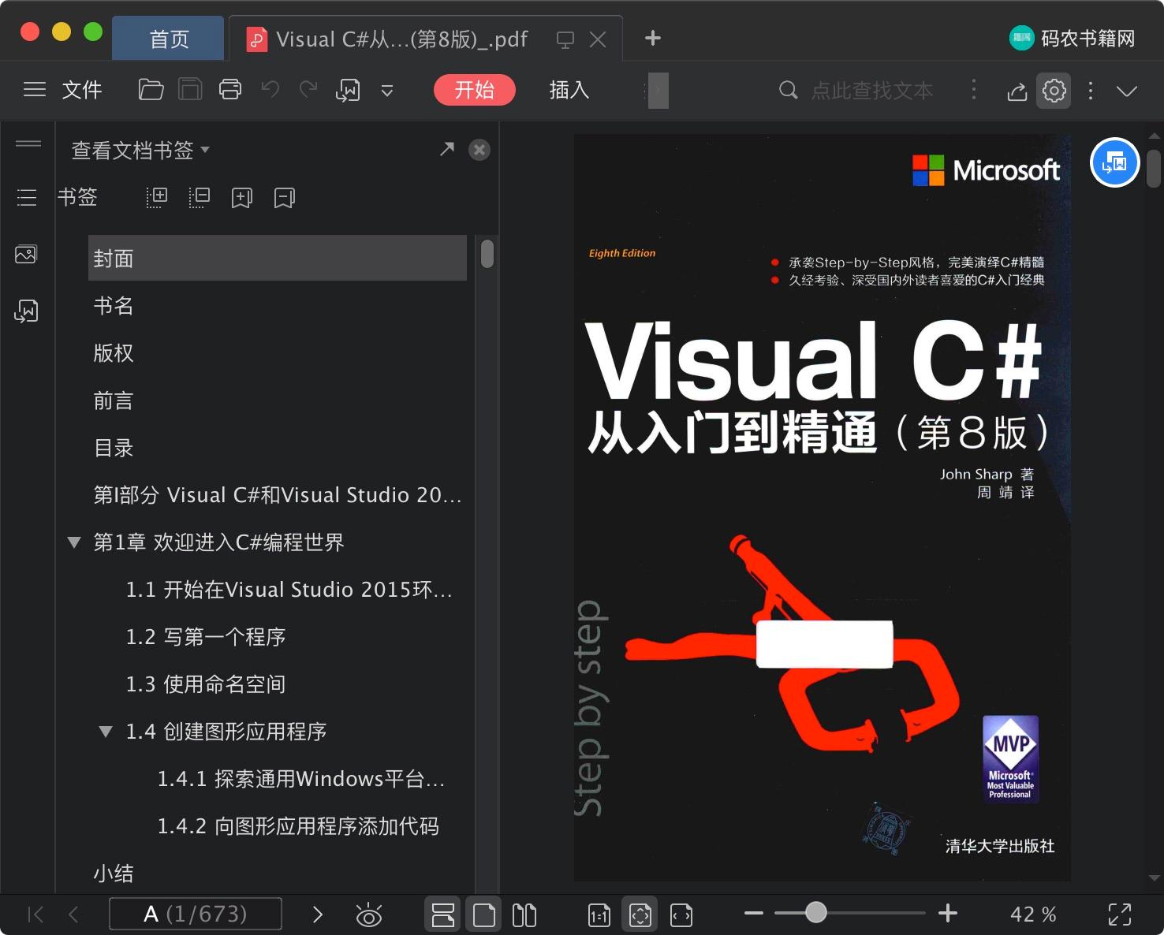1164x935 pixels.
Task: Click the add bookmark icon
Action: (241, 198)
